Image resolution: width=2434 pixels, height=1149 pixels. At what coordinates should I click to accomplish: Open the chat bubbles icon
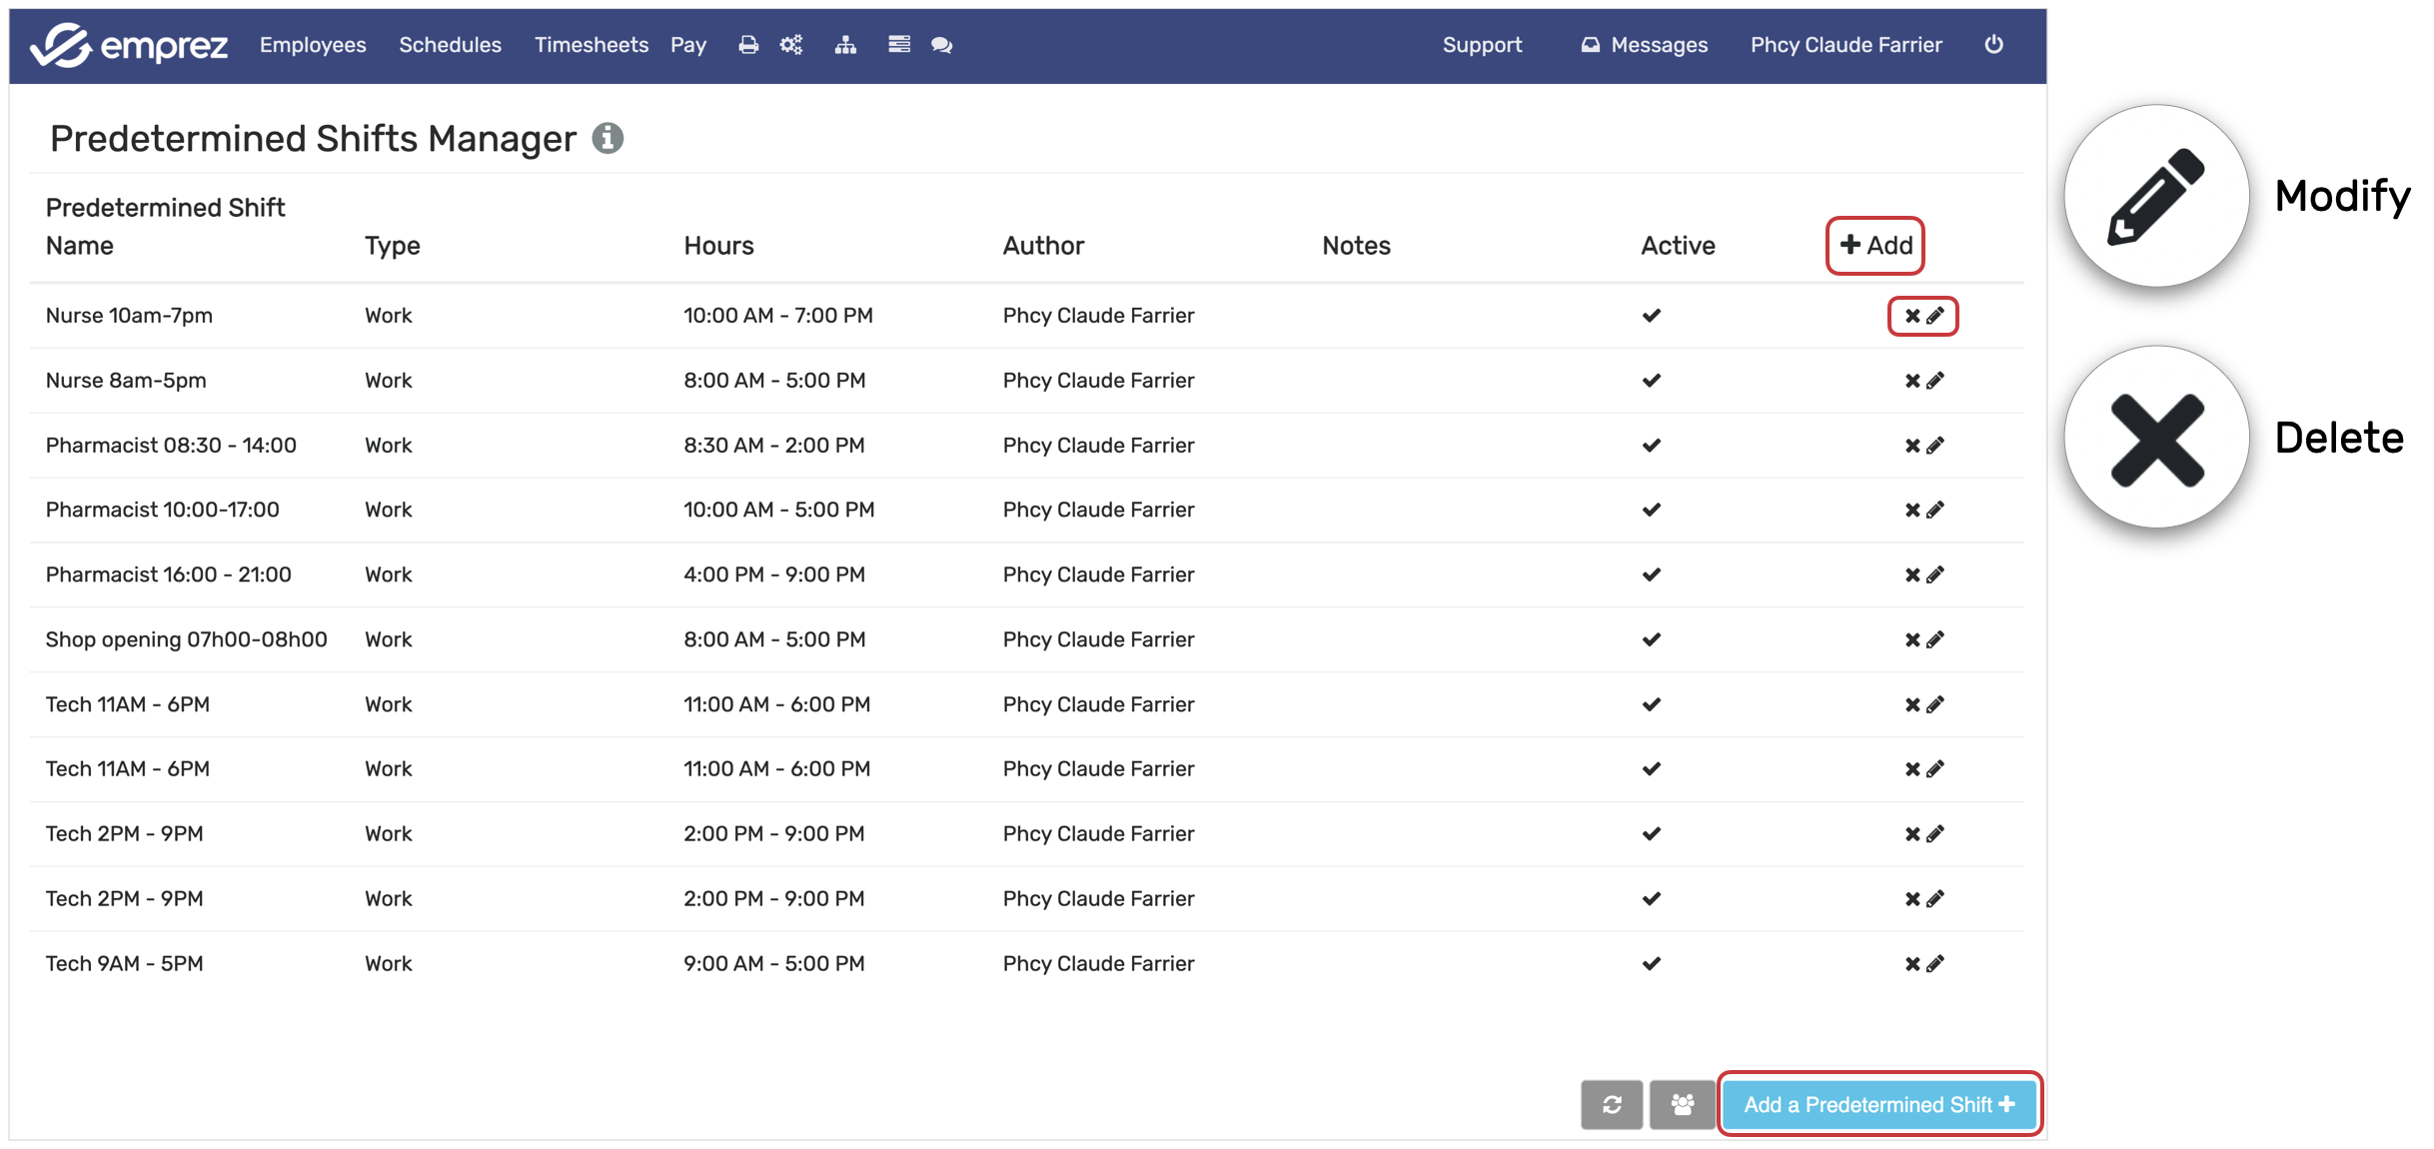tap(941, 45)
